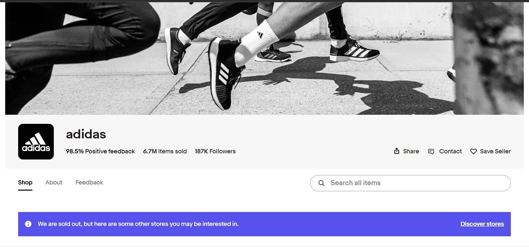Focus the Search all items field

click(x=415, y=183)
